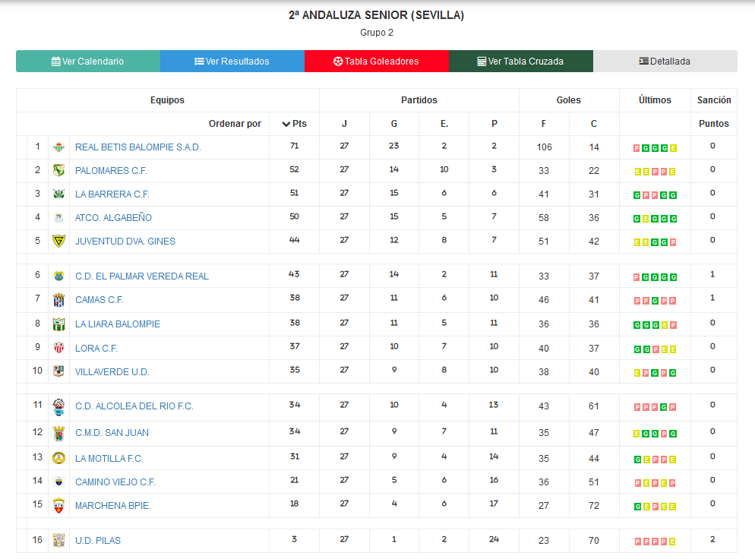Screen dimensions: 755x559
Task: Click the C.M.D. San Juan crest
Action: pyautogui.click(x=58, y=434)
